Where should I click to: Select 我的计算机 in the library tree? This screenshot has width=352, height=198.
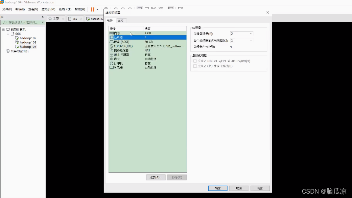[18, 29]
